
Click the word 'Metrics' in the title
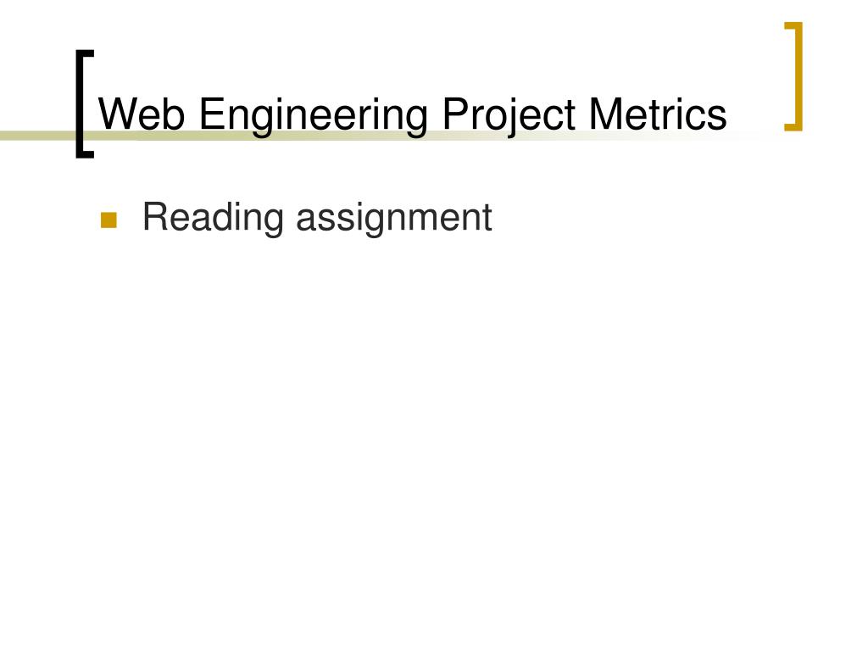pos(658,114)
